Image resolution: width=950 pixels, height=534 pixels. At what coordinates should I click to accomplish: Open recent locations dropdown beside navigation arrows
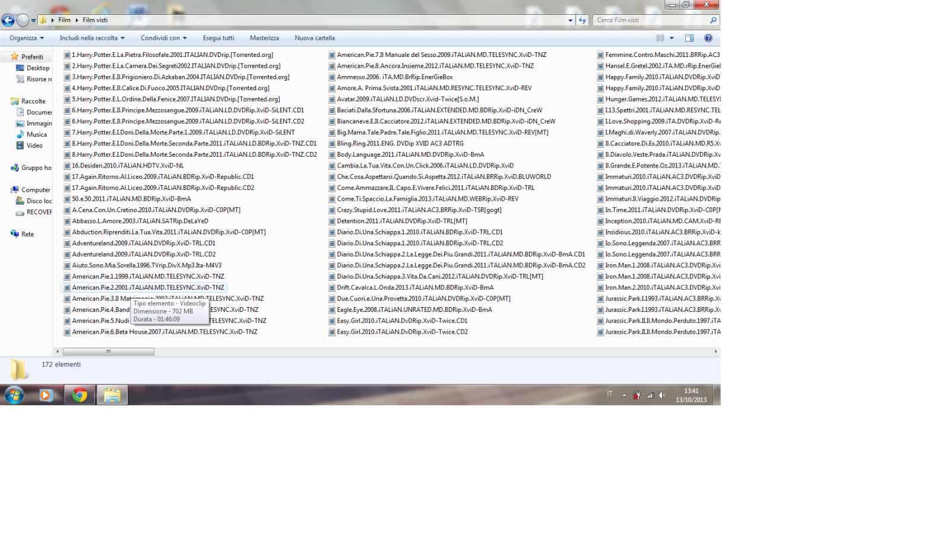(33, 20)
